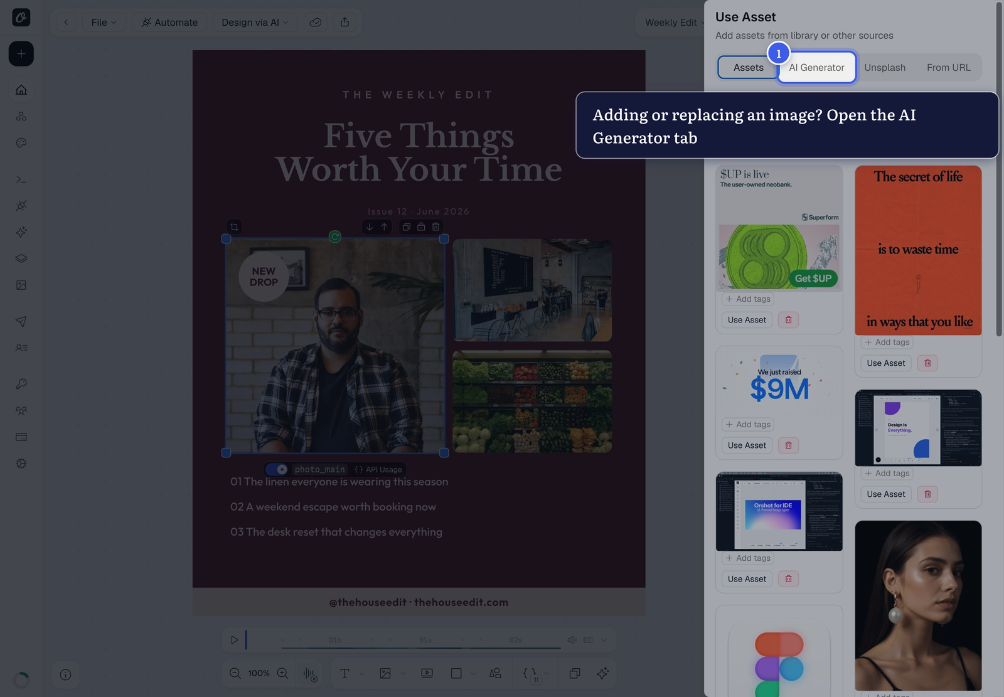Open the paper plane send sidebar icon
1004x697 pixels.
click(x=21, y=321)
